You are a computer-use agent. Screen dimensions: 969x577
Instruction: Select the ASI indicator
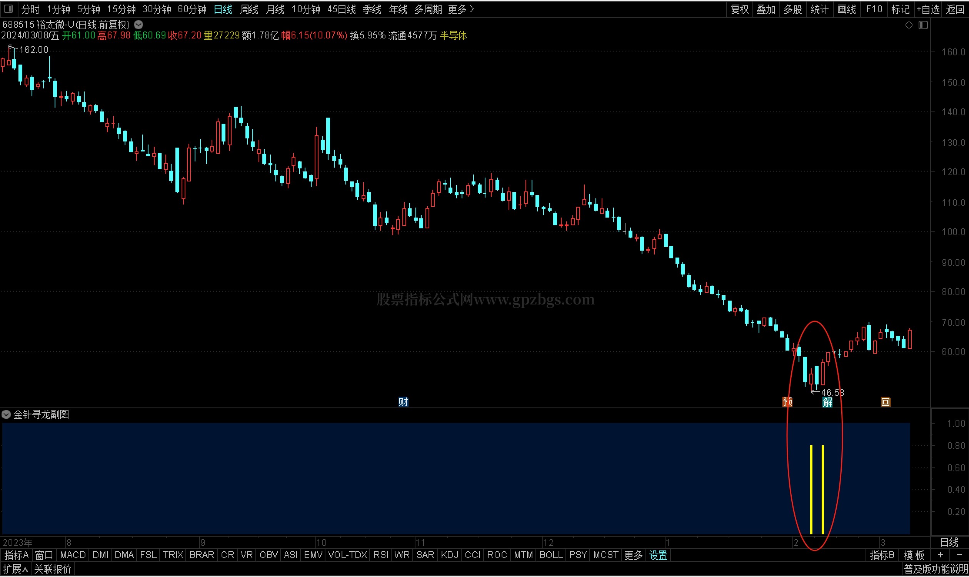click(x=290, y=555)
